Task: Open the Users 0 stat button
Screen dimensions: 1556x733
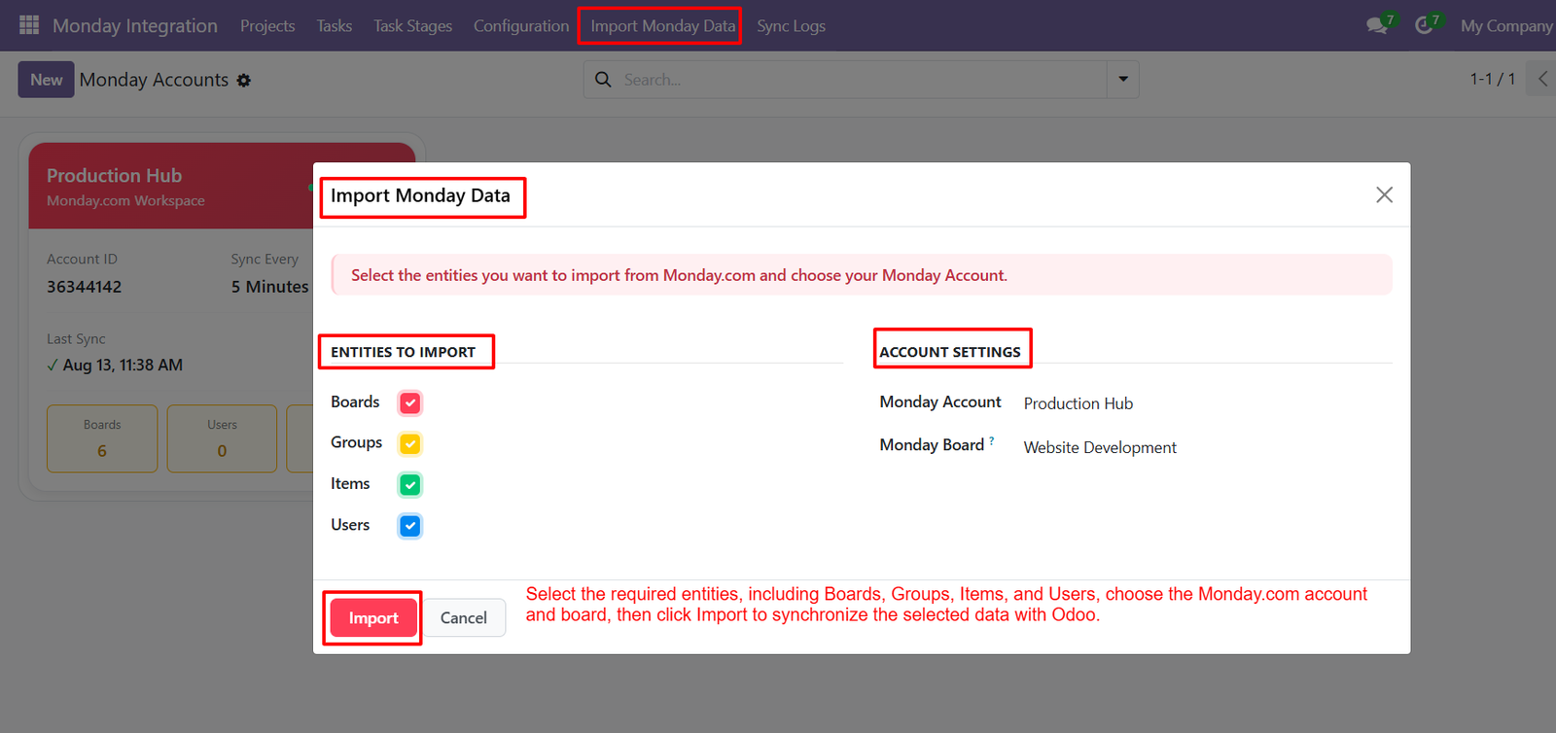Action: click(222, 438)
